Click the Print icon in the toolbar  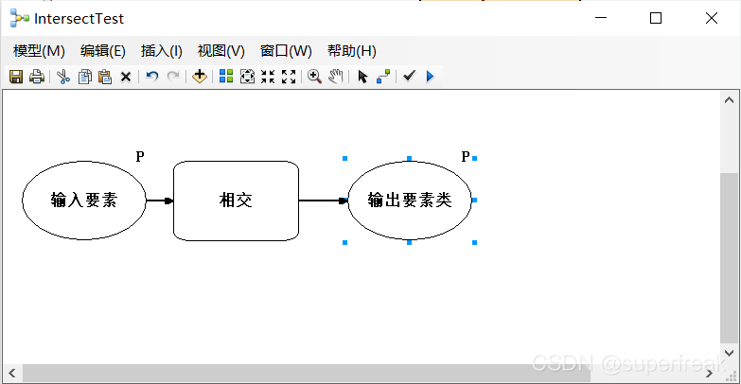coord(37,77)
